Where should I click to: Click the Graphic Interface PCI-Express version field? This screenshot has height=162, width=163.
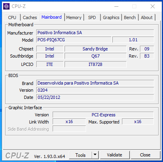pos(103,115)
